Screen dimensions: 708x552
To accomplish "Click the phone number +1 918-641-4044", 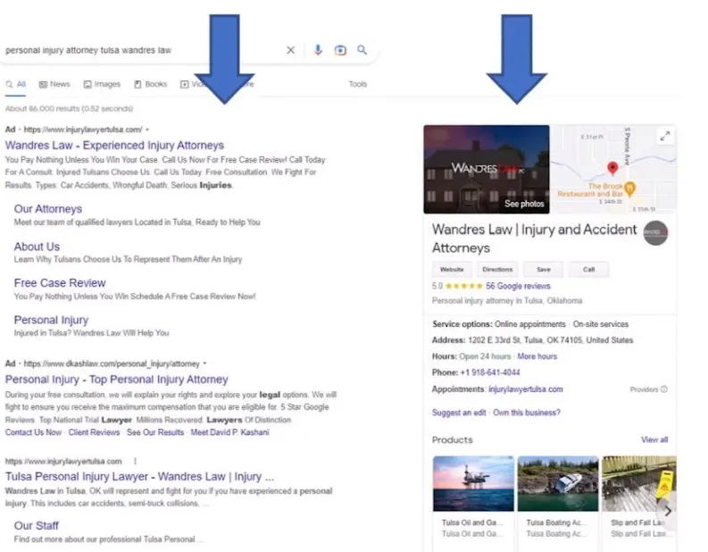I will tap(490, 372).
